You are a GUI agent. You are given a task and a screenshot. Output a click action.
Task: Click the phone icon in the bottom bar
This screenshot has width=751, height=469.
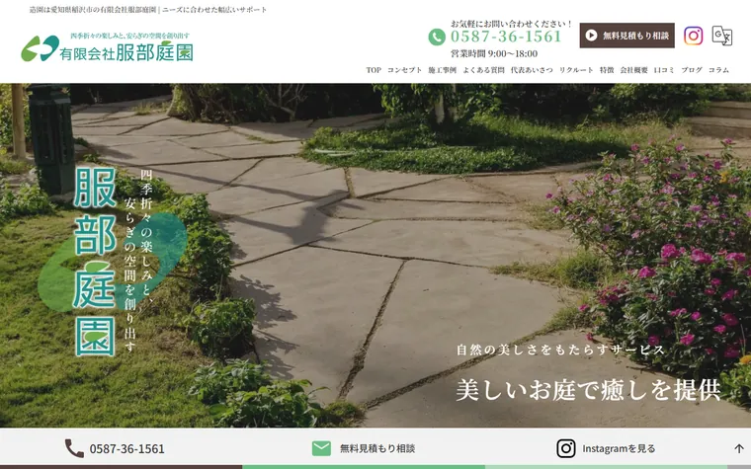click(74, 448)
